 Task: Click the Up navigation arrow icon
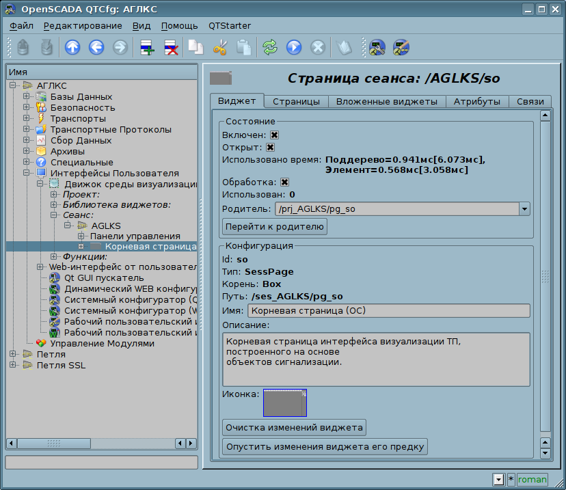[72, 47]
